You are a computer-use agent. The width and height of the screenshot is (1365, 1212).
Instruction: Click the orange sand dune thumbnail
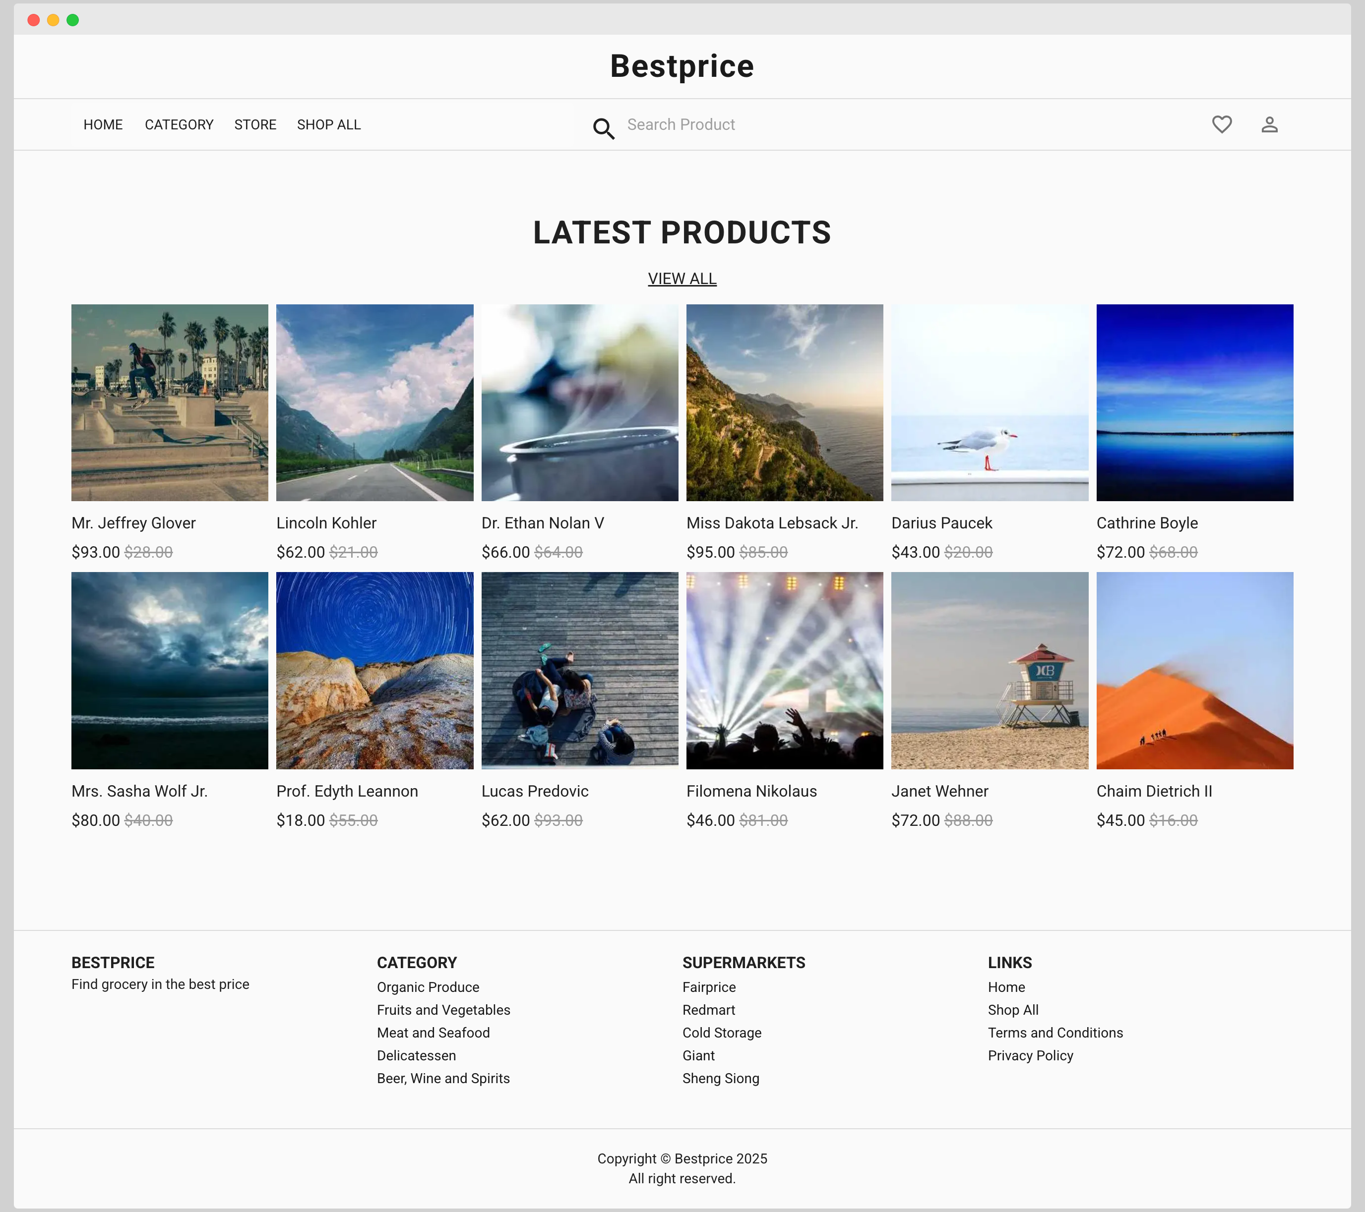[1194, 670]
